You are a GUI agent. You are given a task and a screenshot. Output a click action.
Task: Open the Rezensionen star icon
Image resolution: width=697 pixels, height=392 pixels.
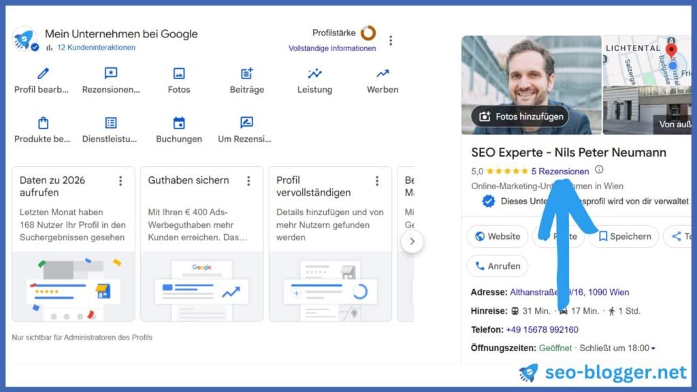coord(111,73)
